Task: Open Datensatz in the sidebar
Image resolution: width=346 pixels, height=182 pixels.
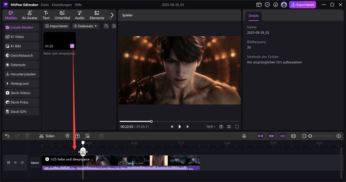Action: tap(22, 65)
